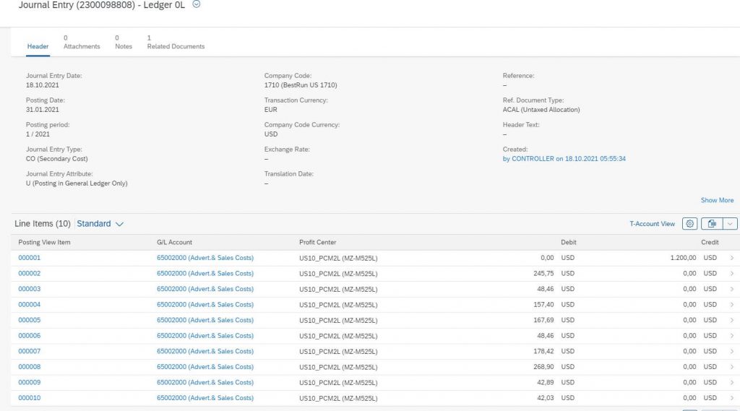Image resolution: width=740 pixels, height=411 pixels.
Task: Click the export to spreadsheet icon
Action: point(712,224)
